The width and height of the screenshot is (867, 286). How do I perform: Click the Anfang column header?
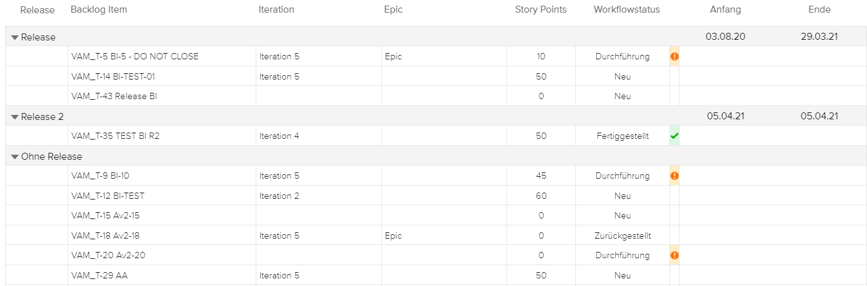(x=725, y=9)
